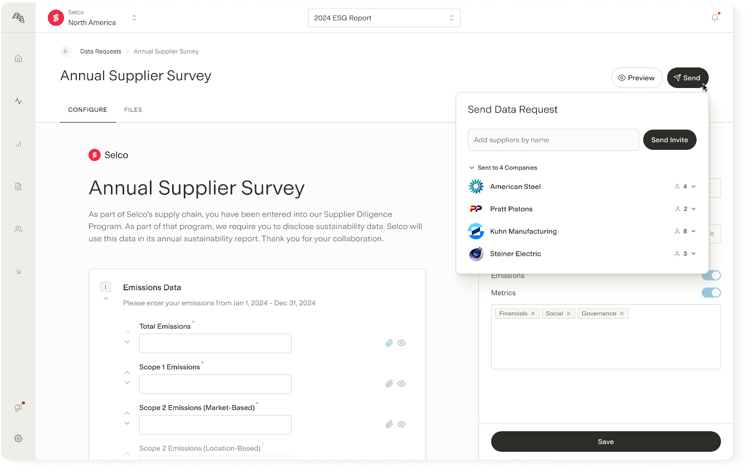Open the Selco North America organization switcher
The height and width of the screenshot is (473, 753).
[x=92, y=18]
